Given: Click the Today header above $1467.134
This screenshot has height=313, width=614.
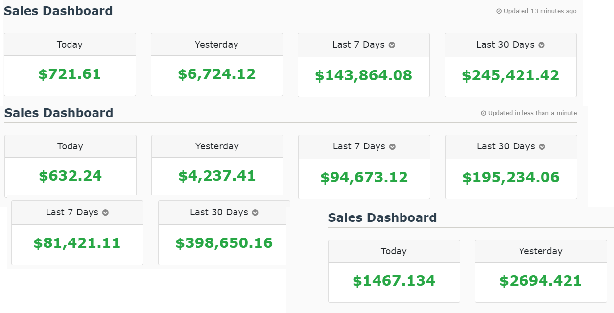Looking at the screenshot, I should pos(394,251).
